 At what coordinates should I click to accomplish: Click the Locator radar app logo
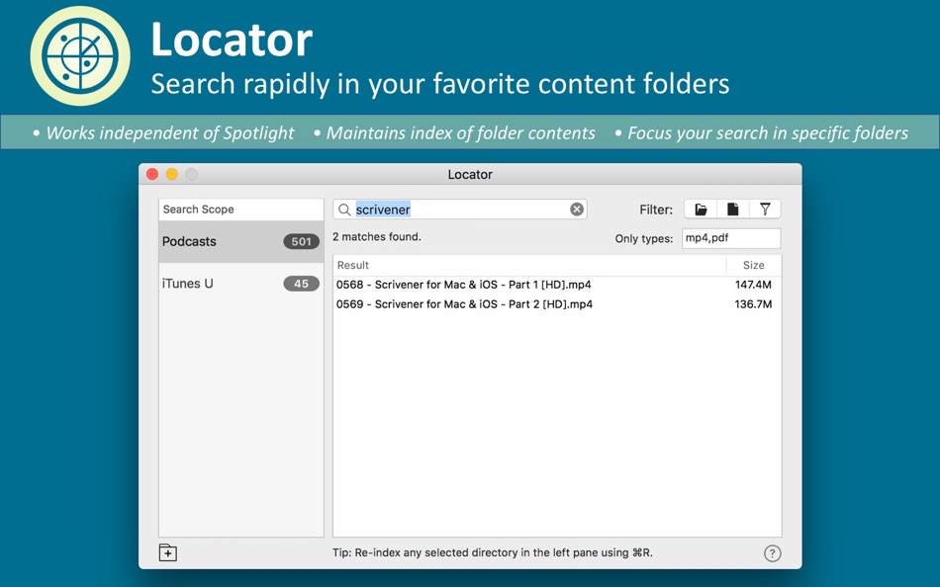(80, 55)
